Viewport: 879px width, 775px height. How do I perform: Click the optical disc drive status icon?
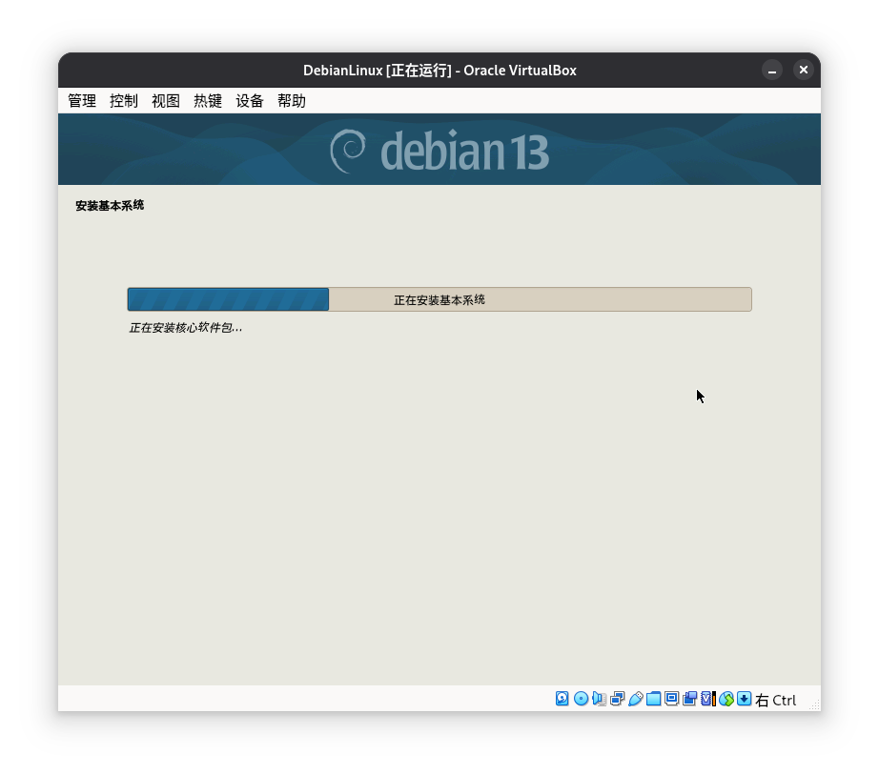click(x=581, y=698)
